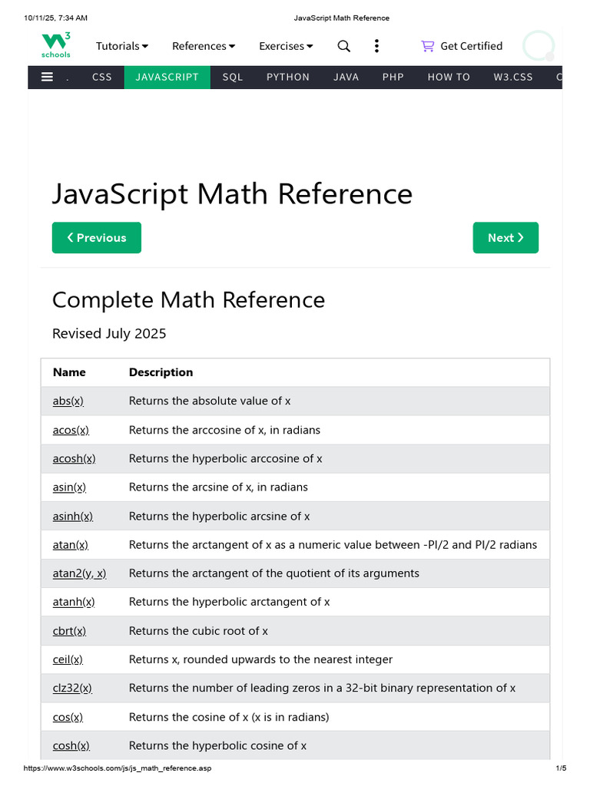Switch to the JAVASCRIPT tab
The width and height of the screenshot is (590, 786).
(167, 78)
